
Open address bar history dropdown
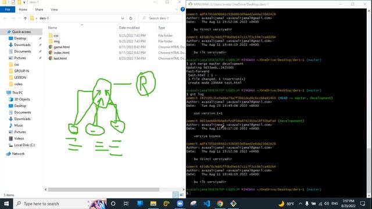(123, 18)
